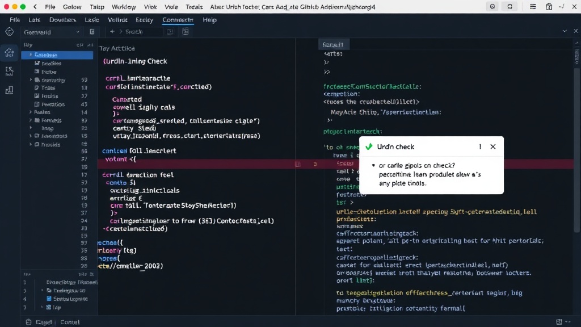The width and height of the screenshot is (581, 327).
Task: Click gutter marker icon on red highlighted line
Action: [297, 164]
